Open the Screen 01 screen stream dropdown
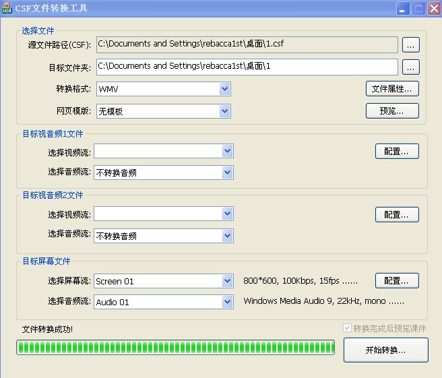The image size is (442, 378). pos(228,281)
